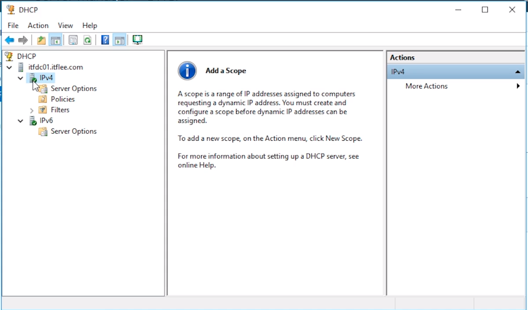Click the itfdc01.itflee.com server icon
528x310 pixels.
pos(21,67)
